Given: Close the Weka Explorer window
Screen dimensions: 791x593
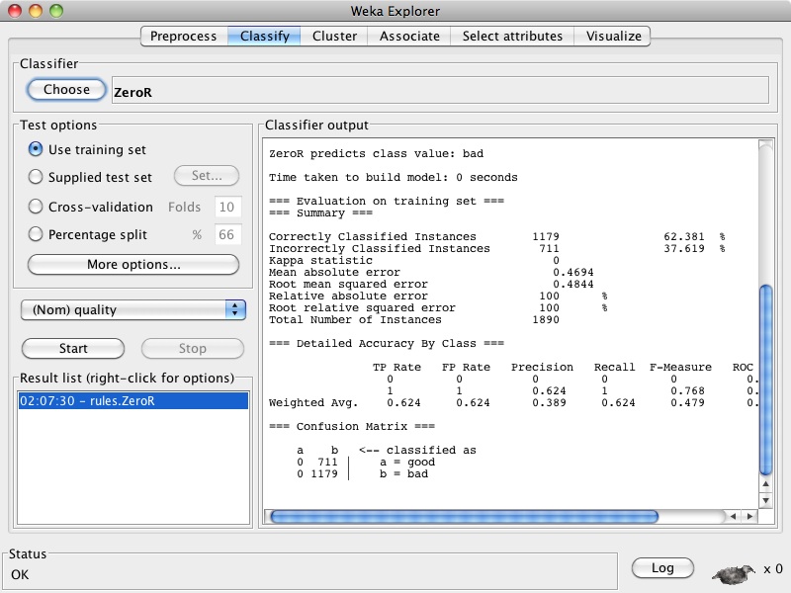Looking at the screenshot, I should pos(15,11).
